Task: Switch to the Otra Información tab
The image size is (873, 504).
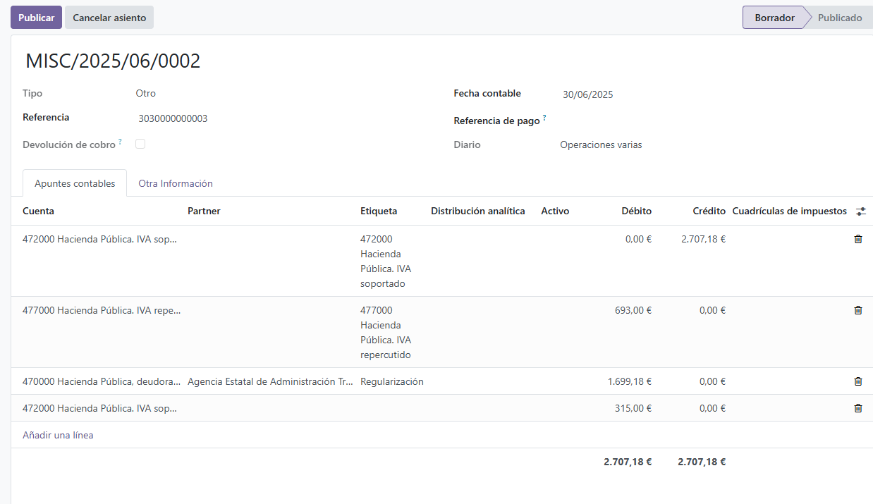Action: click(175, 183)
